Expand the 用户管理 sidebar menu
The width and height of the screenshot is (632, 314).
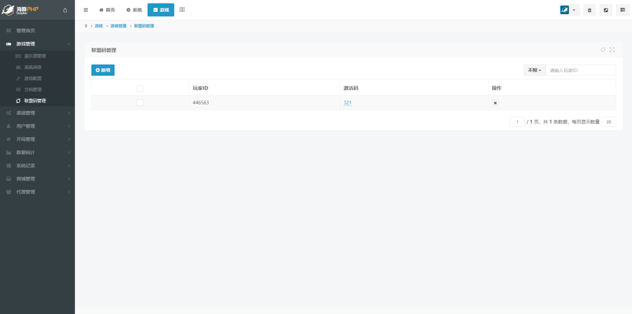[x=37, y=126]
